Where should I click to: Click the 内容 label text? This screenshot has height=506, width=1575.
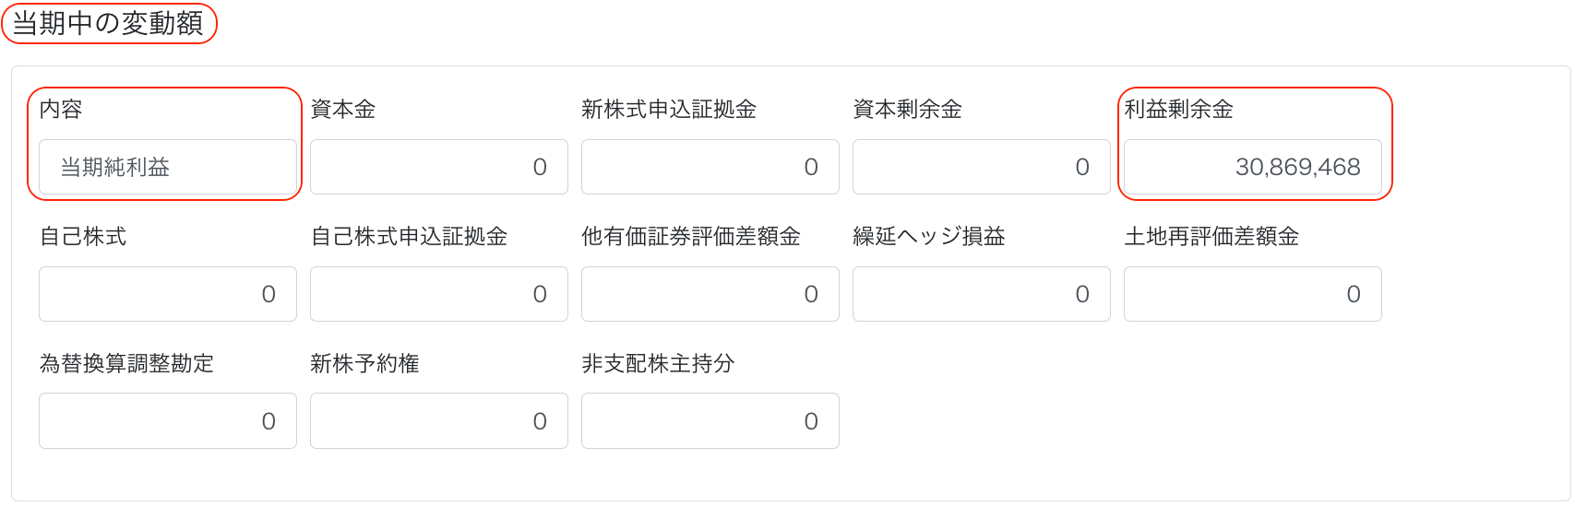pyautogui.click(x=61, y=109)
